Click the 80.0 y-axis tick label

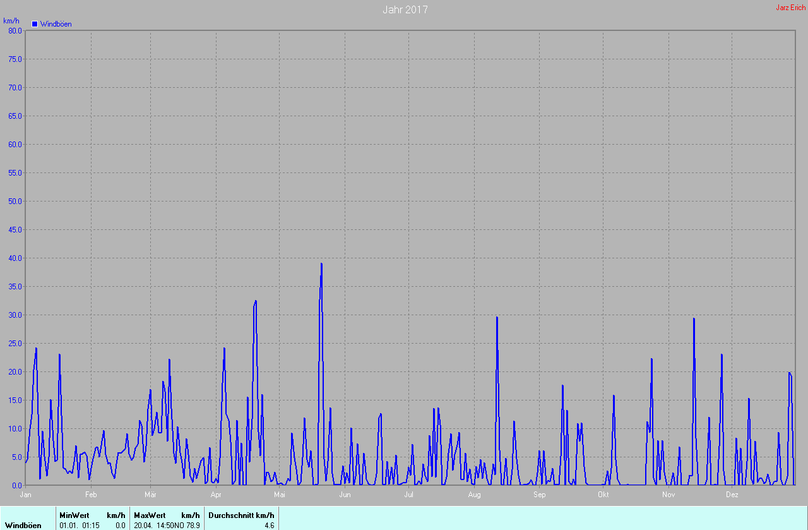click(x=15, y=30)
